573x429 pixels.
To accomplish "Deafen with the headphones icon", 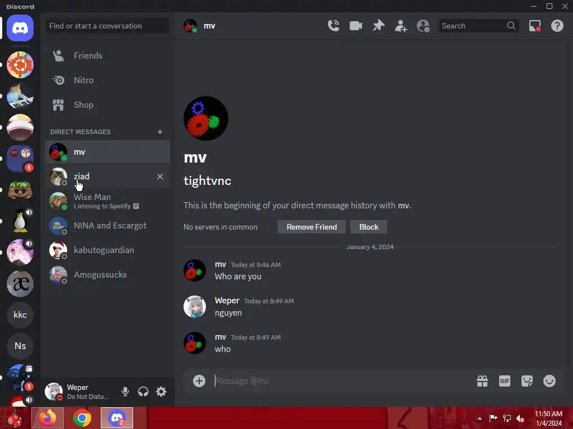I will (143, 392).
